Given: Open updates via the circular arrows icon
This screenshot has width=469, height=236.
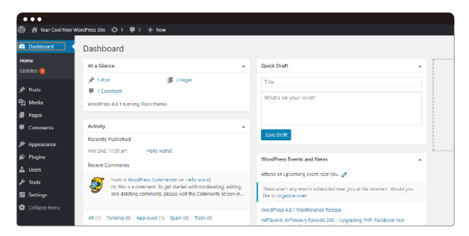Looking at the screenshot, I should point(114,30).
